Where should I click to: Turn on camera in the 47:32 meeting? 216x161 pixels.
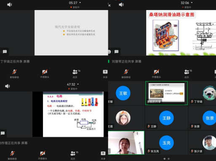pos(43,155)
